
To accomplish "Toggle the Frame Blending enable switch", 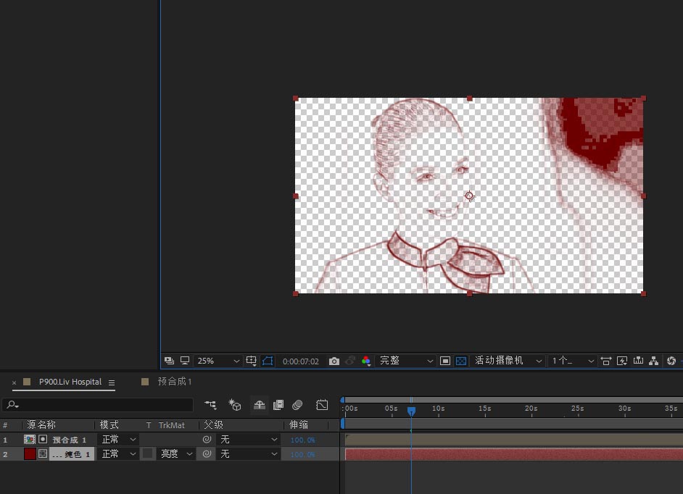I will 278,405.
